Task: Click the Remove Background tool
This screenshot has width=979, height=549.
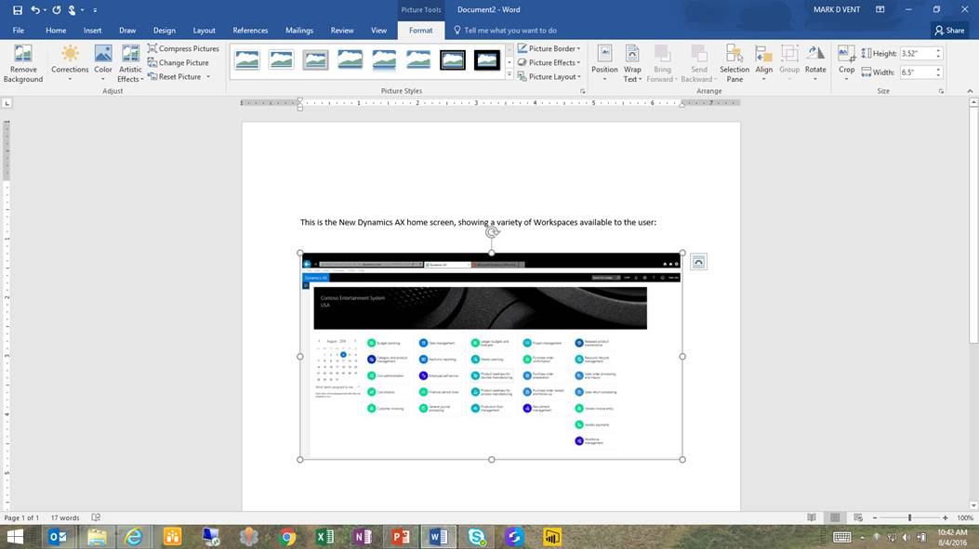Action: [23, 62]
